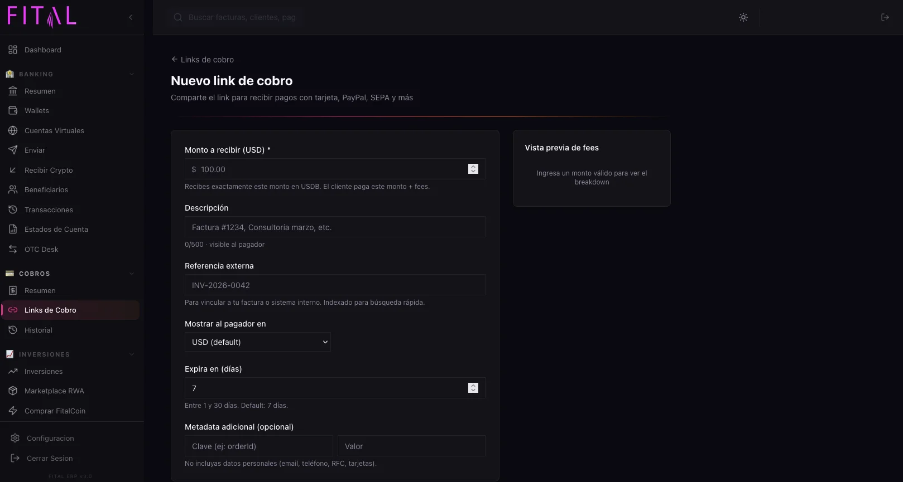Click the Marketplace RWA cube icon
Viewport: 903px width, 482px height.
pyautogui.click(x=13, y=391)
